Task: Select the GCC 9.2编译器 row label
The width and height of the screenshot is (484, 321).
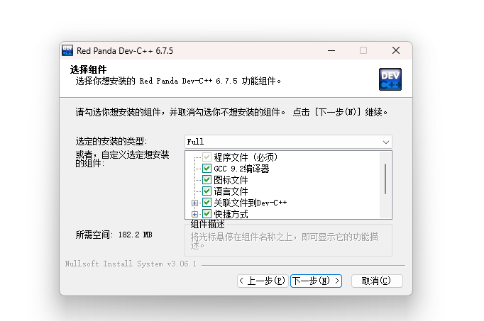Action: tap(241, 169)
